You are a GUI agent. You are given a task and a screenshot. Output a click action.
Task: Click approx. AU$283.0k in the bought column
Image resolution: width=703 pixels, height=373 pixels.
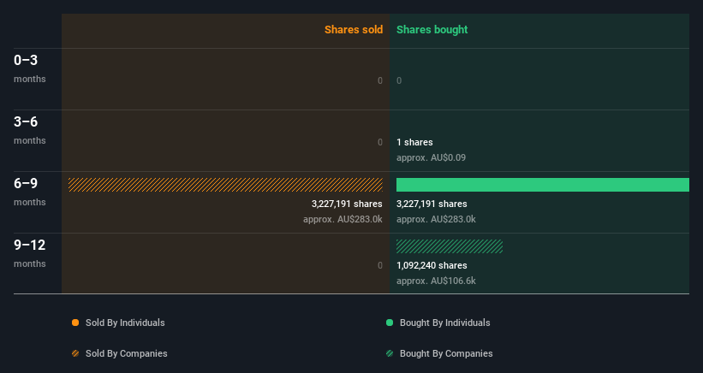click(x=436, y=219)
